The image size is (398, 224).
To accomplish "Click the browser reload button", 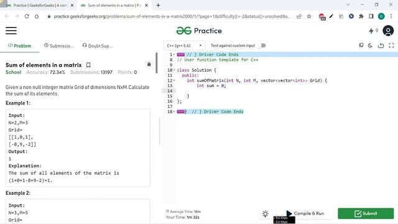I will pyautogui.click(x=27, y=16).
